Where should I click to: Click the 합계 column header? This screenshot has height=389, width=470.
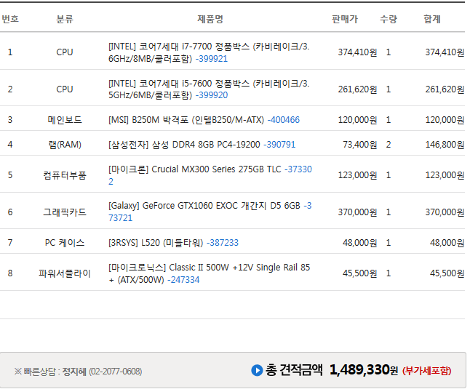(432, 19)
